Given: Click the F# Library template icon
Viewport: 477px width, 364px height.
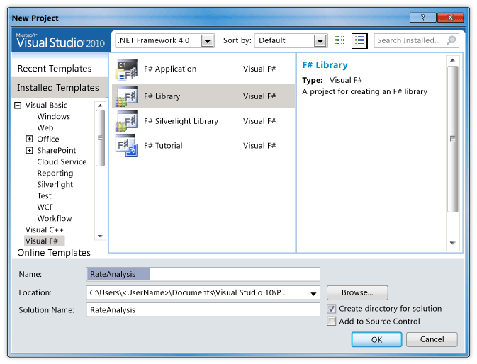Looking at the screenshot, I should click(126, 96).
